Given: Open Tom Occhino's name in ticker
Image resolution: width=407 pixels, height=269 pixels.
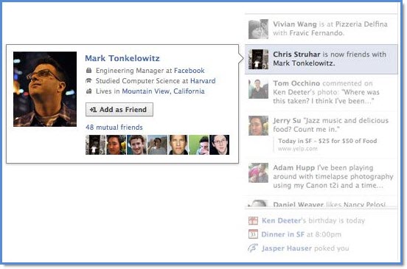Looking at the screenshot, I should (296, 83).
